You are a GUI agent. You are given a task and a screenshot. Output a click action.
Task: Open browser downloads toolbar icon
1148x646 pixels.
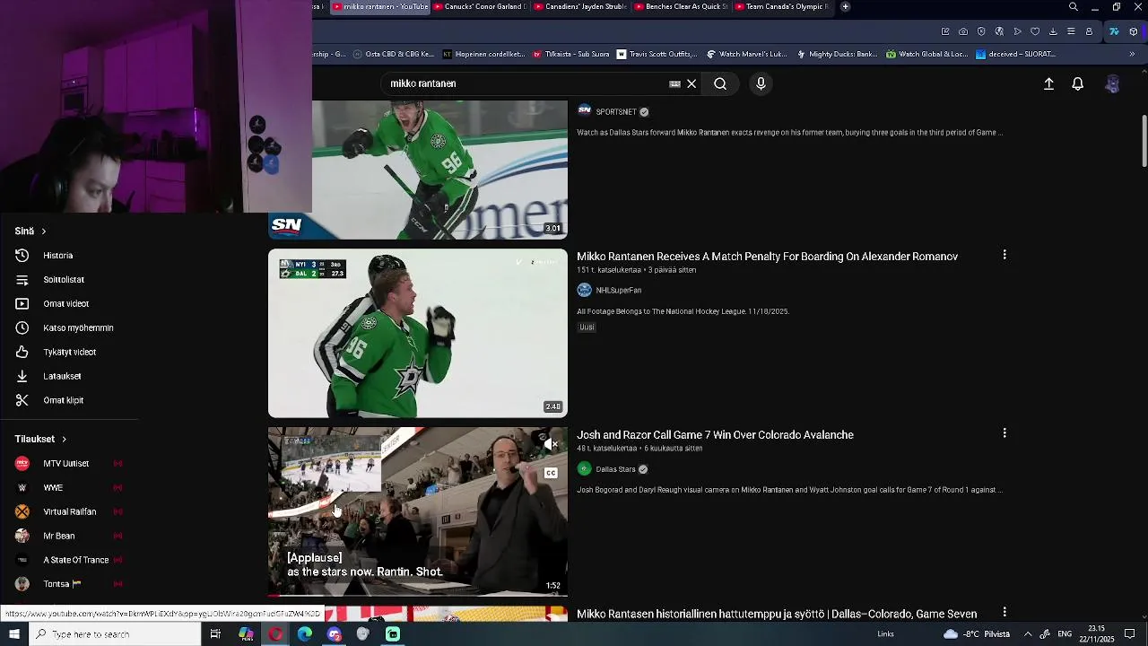(1053, 31)
